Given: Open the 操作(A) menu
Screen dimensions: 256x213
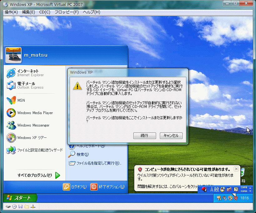Looking at the screenshot, I should click(x=11, y=12).
